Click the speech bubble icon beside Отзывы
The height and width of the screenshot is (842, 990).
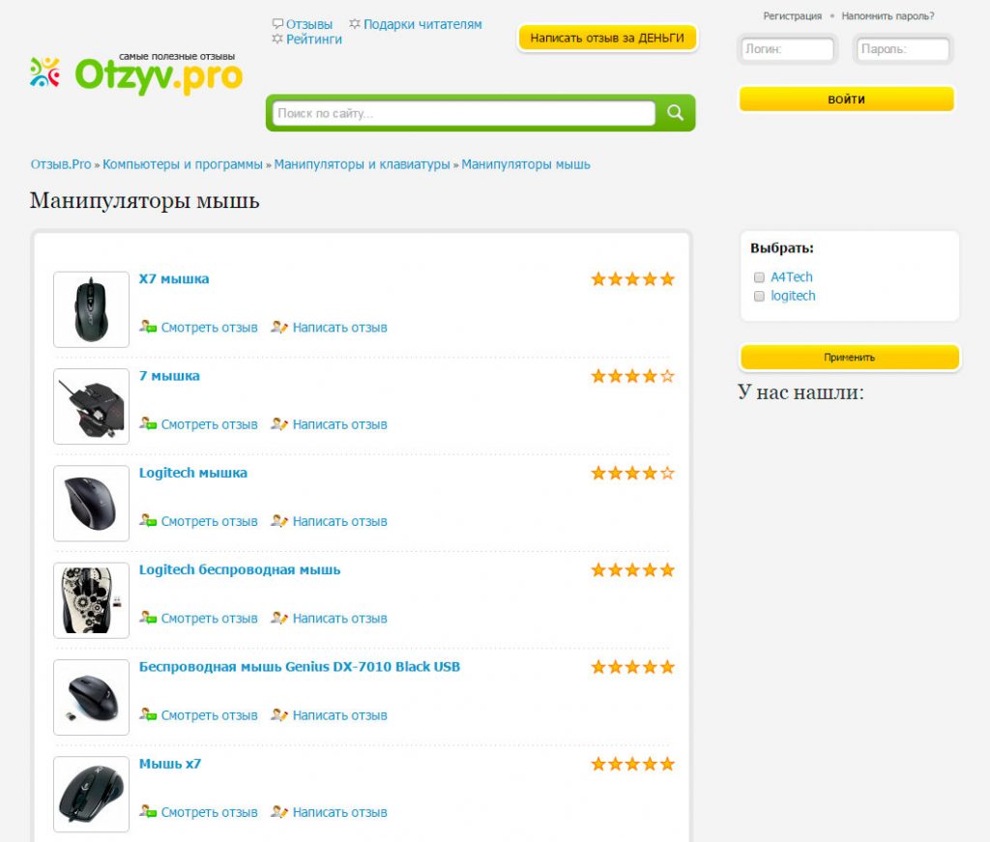coord(277,24)
